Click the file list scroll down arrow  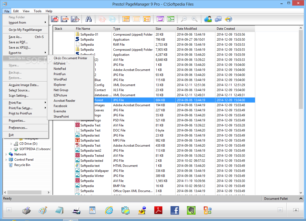[x=301, y=193]
